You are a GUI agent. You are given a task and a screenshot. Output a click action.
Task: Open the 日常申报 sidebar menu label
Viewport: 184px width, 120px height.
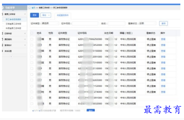pyautogui.click(x=8, y=34)
